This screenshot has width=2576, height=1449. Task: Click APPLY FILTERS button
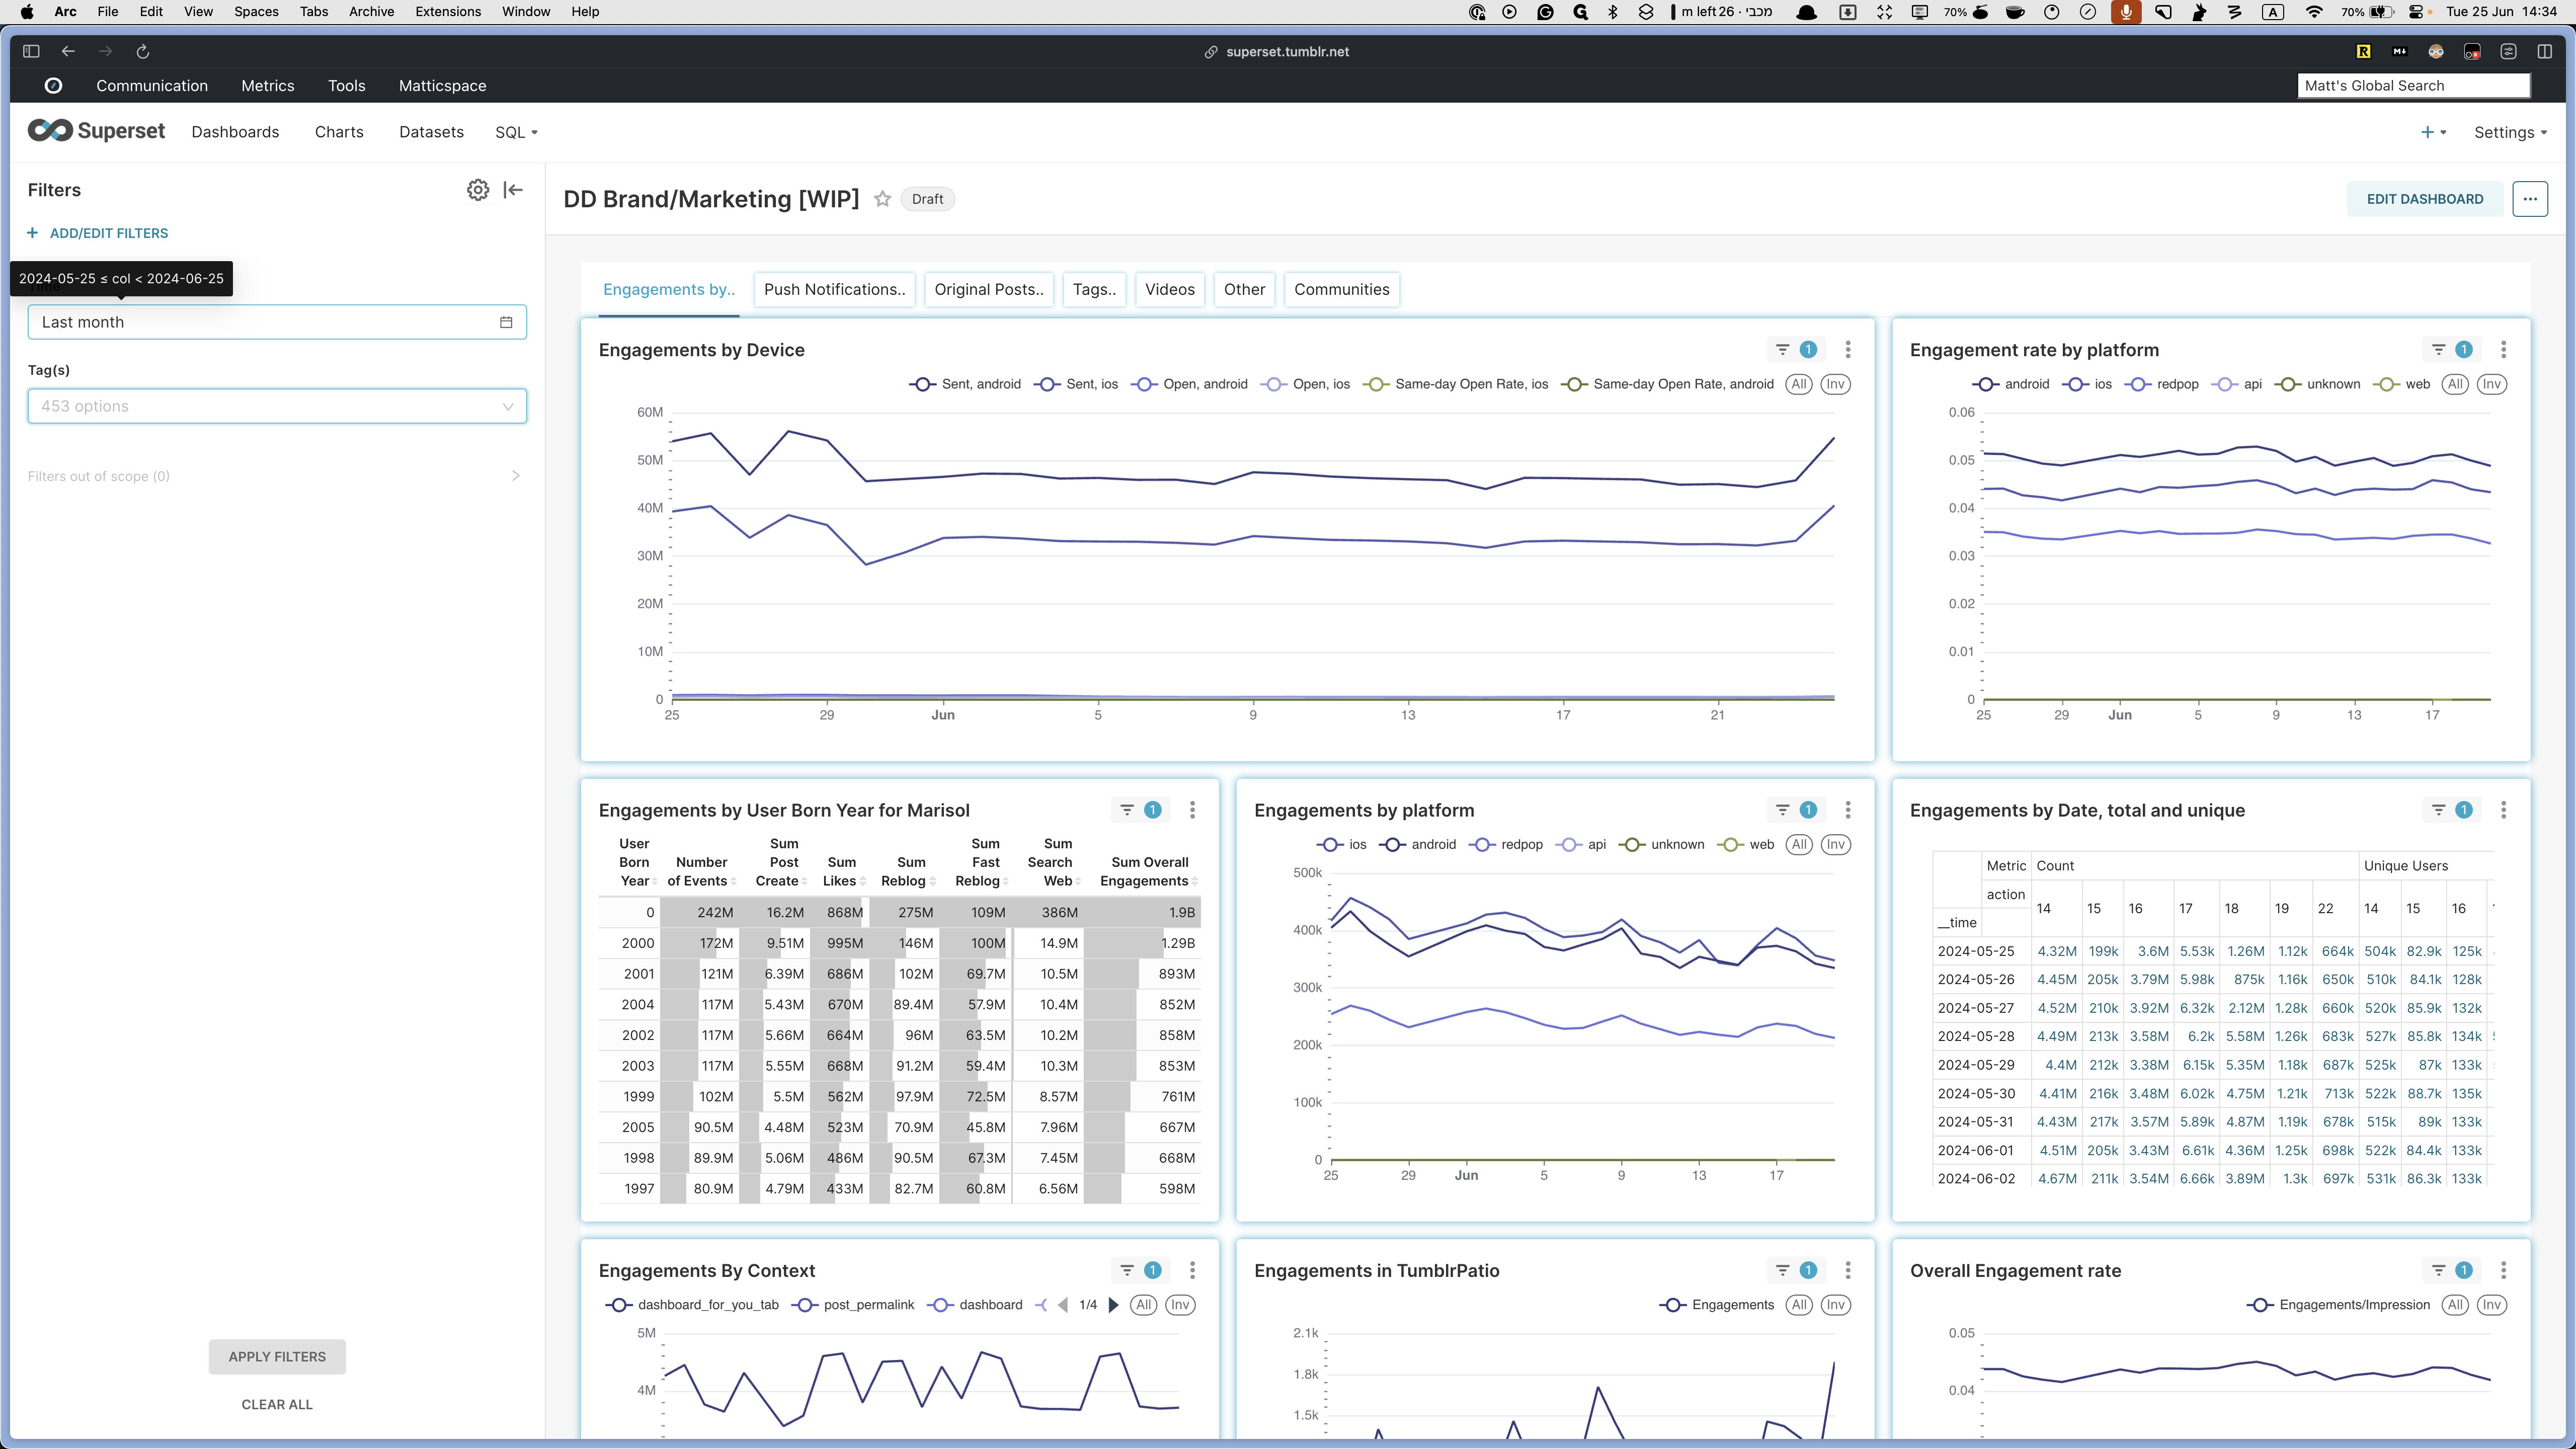(x=277, y=1357)
